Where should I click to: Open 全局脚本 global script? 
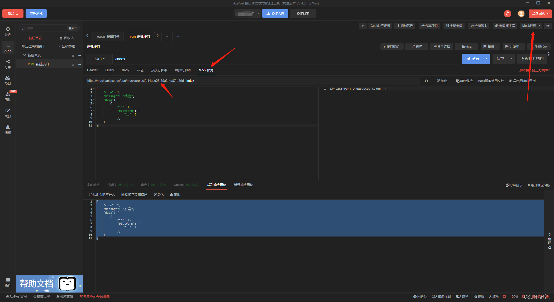(479, 26)
